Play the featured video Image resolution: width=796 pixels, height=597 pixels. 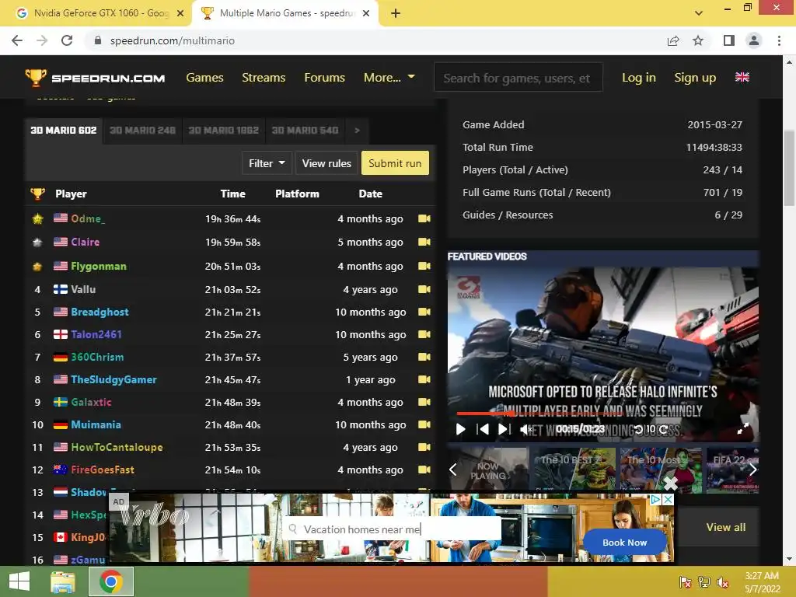pos(460,429)
